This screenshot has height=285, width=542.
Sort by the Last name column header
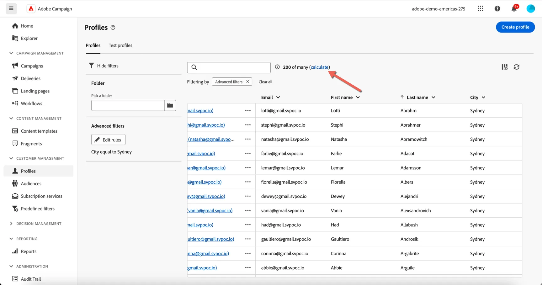click(x=417, y=98)
